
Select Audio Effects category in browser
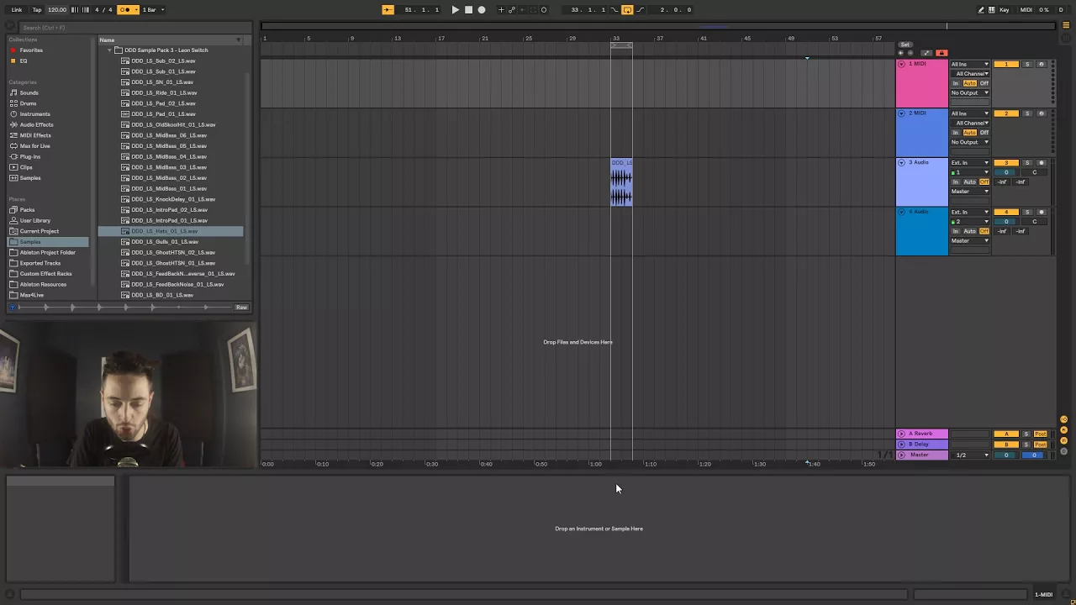(36, 124)
